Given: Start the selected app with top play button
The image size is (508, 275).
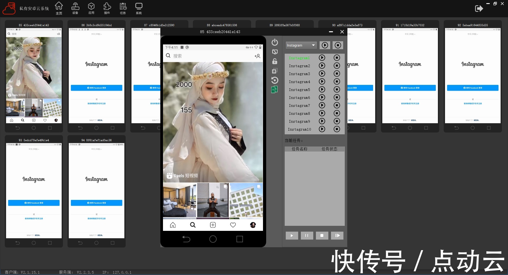Looking at the screenshot, I should (325, 45).
